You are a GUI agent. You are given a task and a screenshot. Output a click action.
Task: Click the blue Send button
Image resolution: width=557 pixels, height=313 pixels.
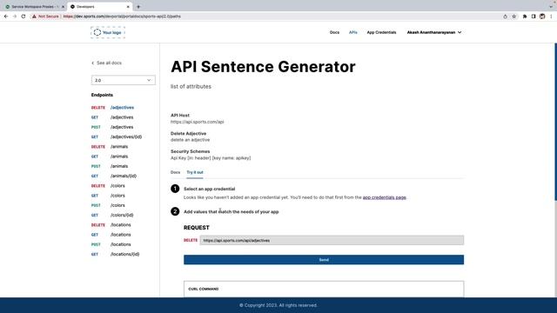[324, 260]
